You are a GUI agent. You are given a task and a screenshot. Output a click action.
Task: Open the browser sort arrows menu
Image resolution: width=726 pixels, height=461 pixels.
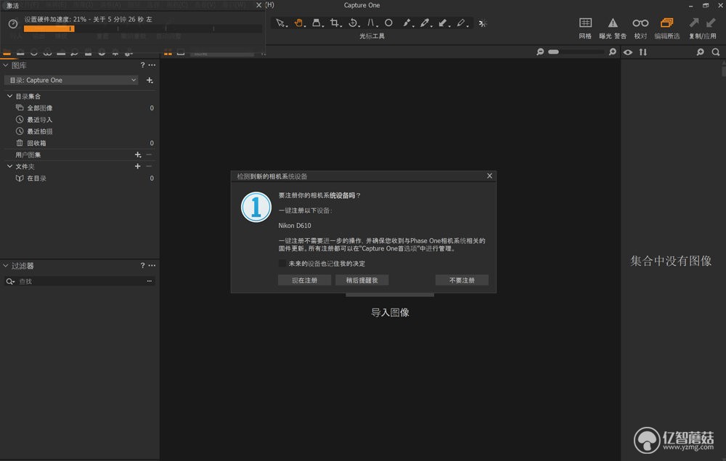click(x=643, y=52)
